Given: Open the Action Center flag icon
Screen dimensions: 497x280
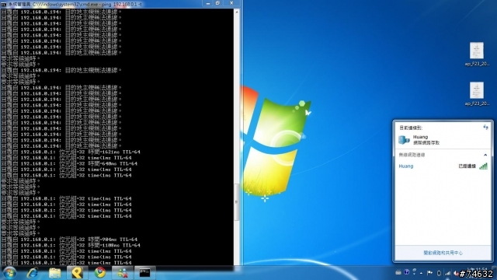Looking at the screenshot, I should click(x=429, y=273).
